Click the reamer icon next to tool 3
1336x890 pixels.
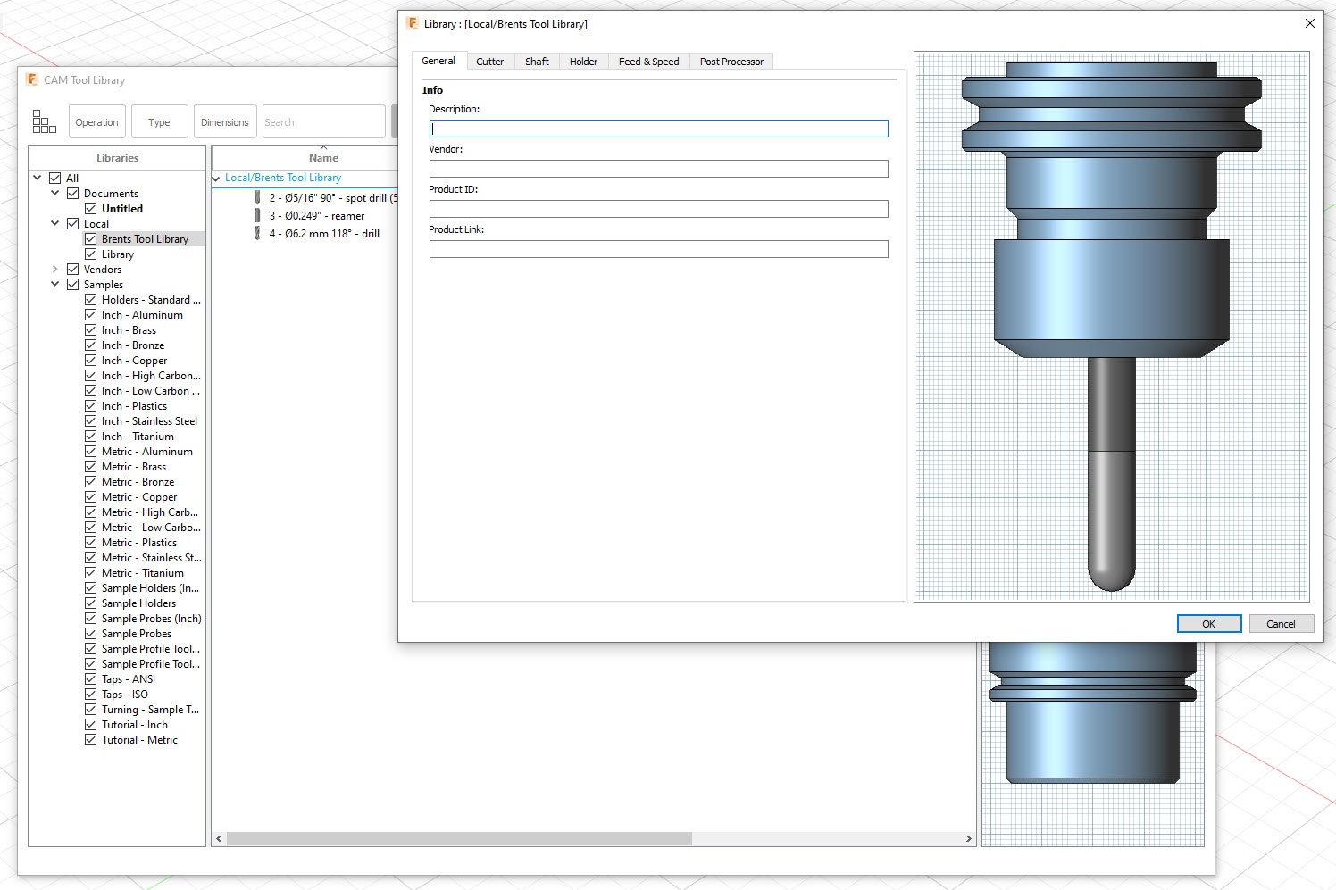(x=257, y=215)
